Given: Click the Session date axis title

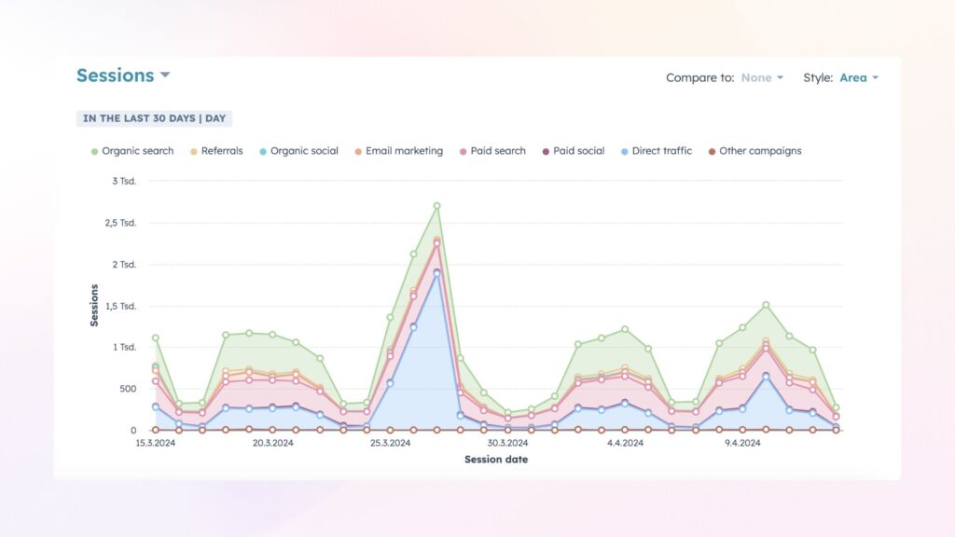Looking at the screenshot, I should [495, 459].
